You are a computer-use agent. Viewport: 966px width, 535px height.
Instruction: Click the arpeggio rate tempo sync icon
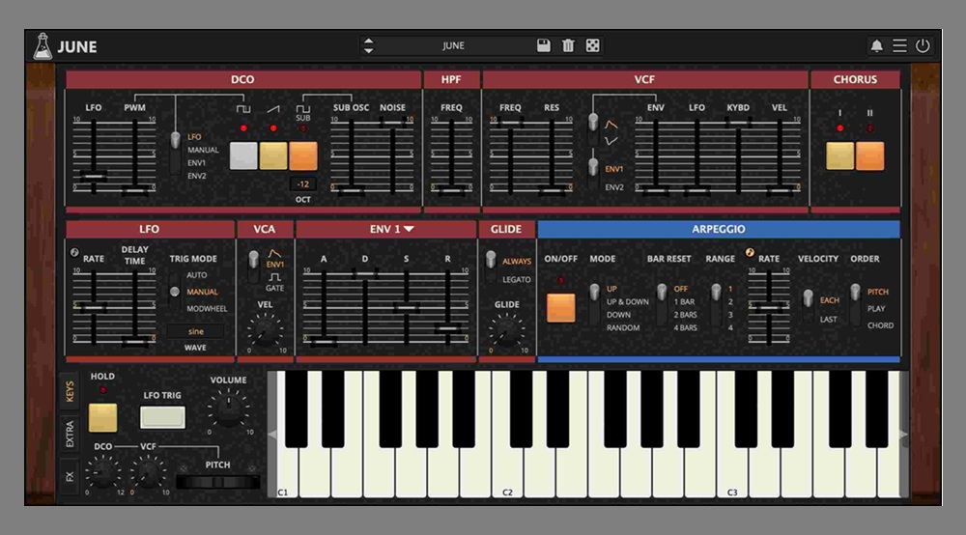click(751, 253)
